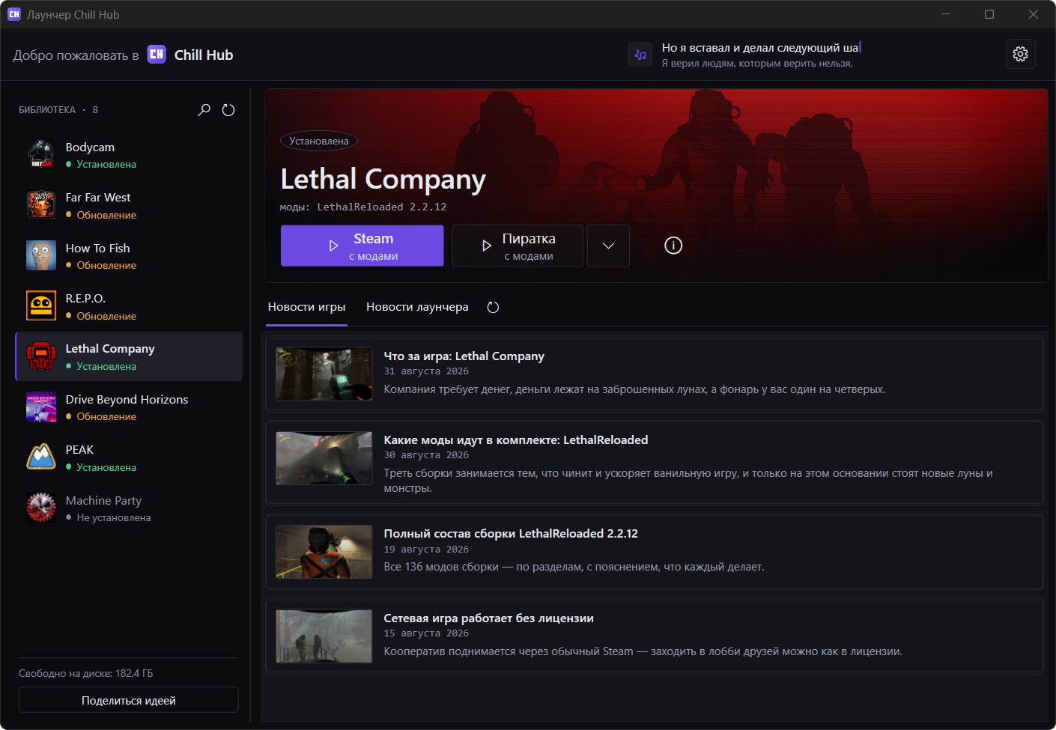Screen dimensions: 1056x730
Task: Click the 'Установлена' badge above game title
Action: (x=319, y=141)
